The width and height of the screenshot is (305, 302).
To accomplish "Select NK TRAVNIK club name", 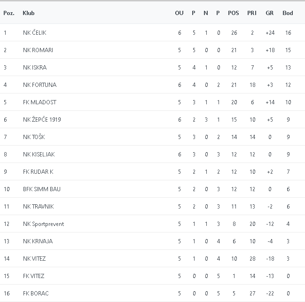I will [38, 207].
